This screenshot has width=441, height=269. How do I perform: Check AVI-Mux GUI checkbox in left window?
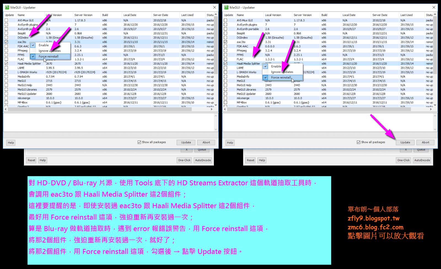(6, 20)
